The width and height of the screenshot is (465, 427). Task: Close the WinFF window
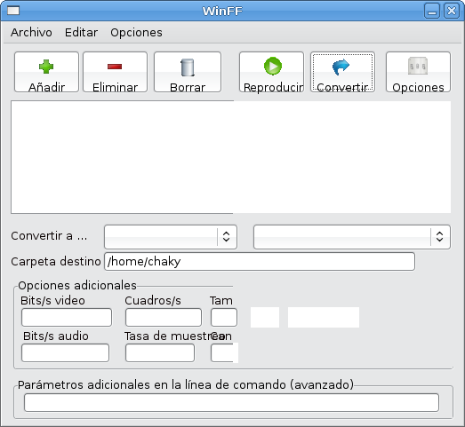[452, 11]
